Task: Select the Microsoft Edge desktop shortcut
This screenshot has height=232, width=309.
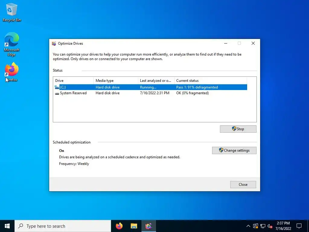Action: [x=12, y=44]
